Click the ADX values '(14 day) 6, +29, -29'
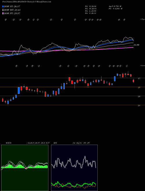 tap(81, 143)
